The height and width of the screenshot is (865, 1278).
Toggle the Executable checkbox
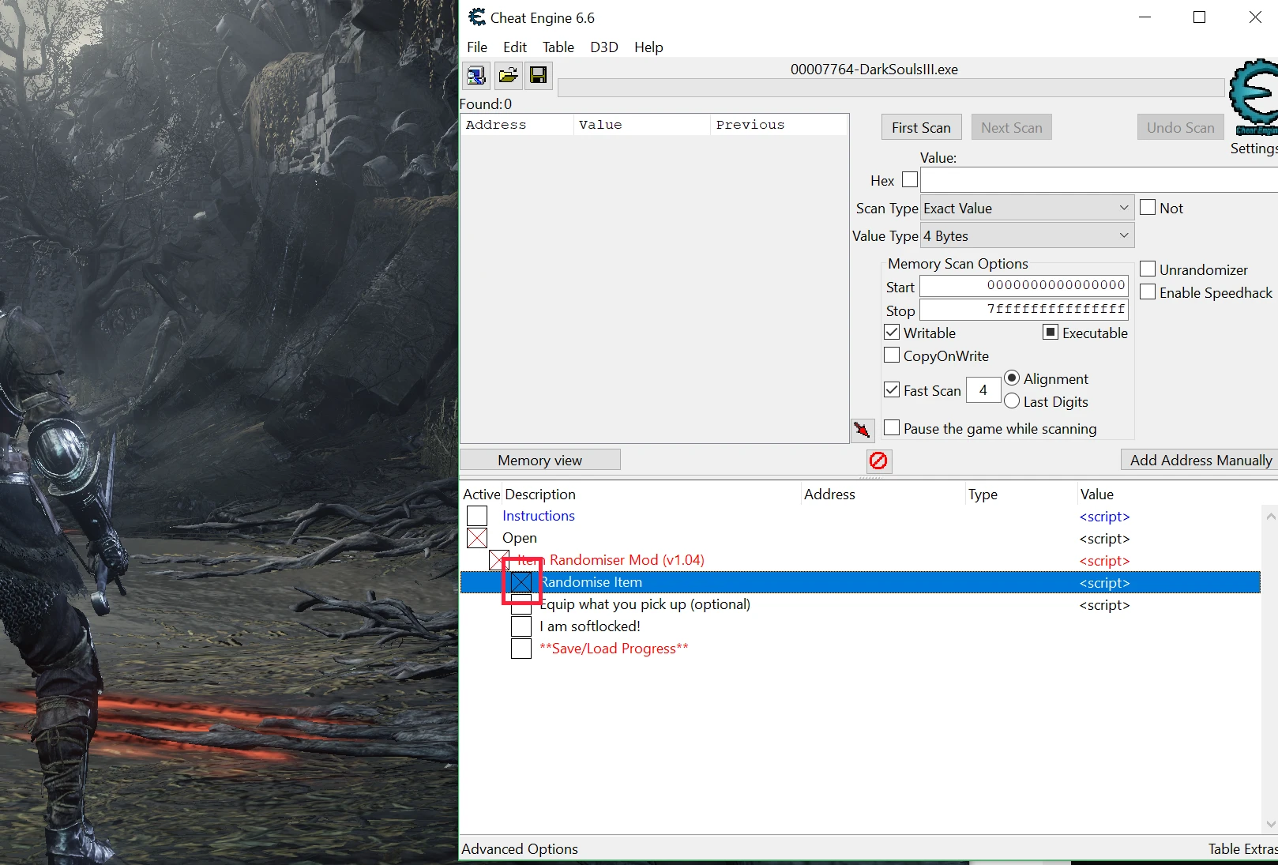point(1051,333)
